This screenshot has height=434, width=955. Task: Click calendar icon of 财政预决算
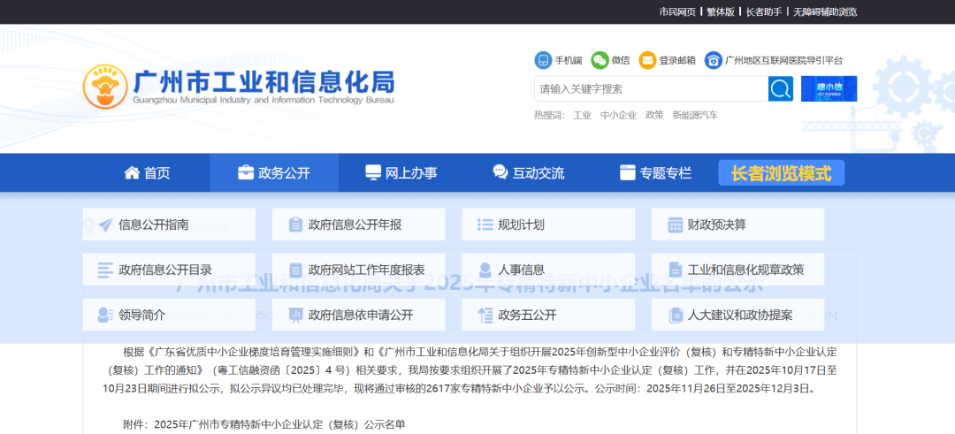676,225
